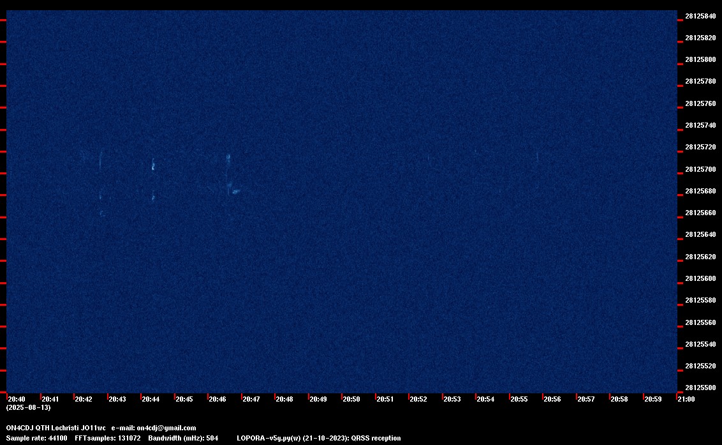Click the FFTsamples: 131072 text
The width and height of the screenshot is (722, 445).
pyautogui.click(x=108, y=438)
